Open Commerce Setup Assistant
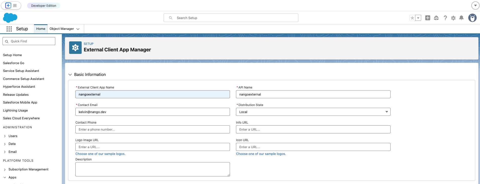The image size is (480, 184). [x=24, y=79]
